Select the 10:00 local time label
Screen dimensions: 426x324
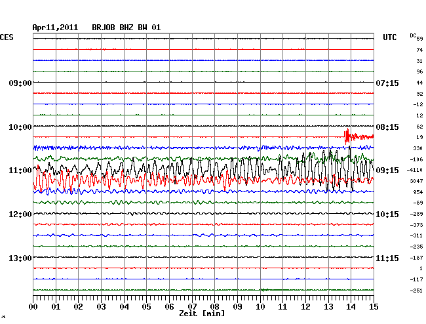pyautogui.click(x=20, y=127)
